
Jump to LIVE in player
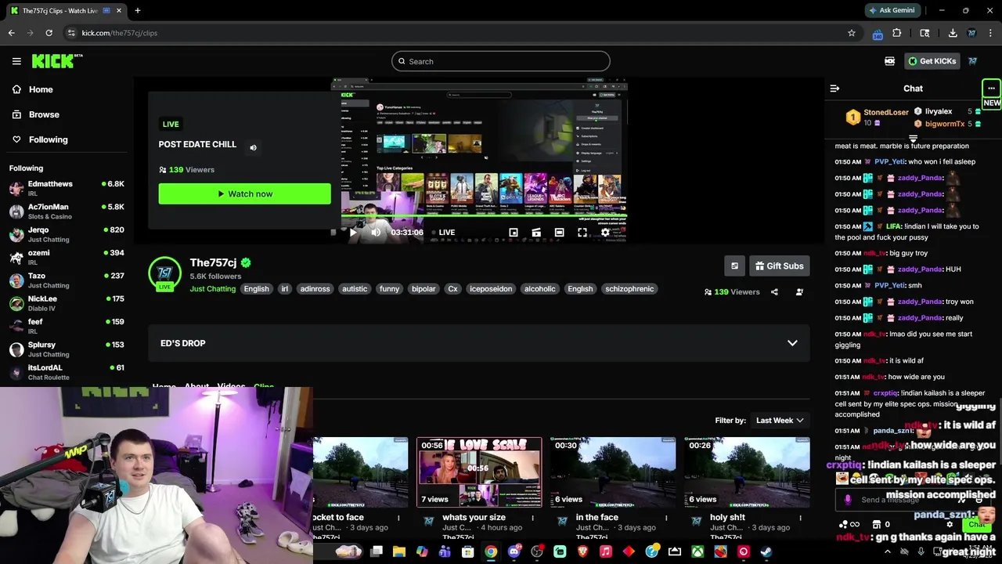click(x=444, y=233)
